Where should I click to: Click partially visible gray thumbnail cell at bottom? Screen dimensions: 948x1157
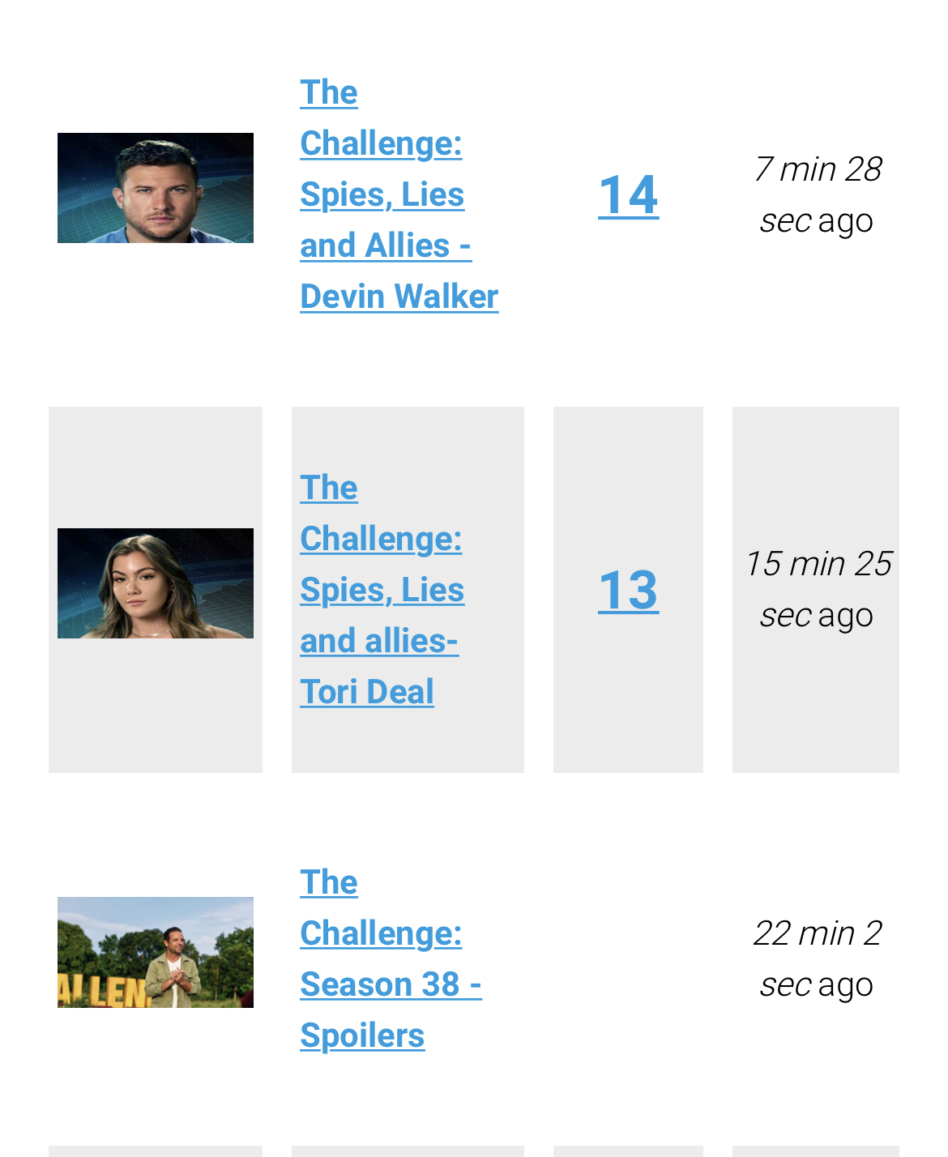[156, 1151]
